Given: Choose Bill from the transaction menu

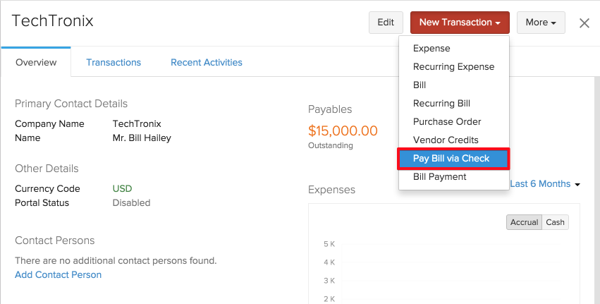Looking at the screenshot, I should coord(420,85).
